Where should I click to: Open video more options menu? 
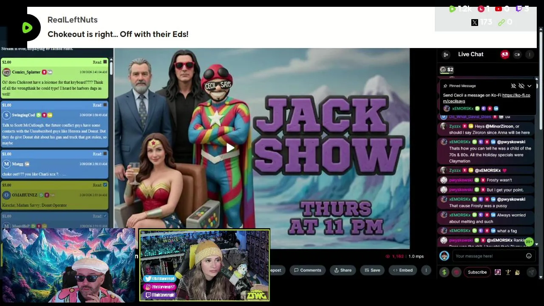point(426,270)
